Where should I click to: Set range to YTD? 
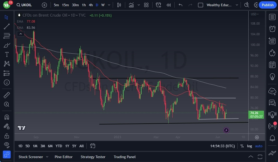59,146
